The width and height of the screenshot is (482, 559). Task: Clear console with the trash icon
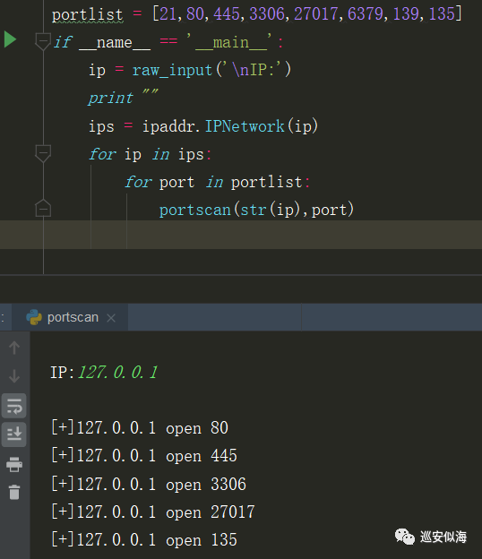(x=14, y=492)
